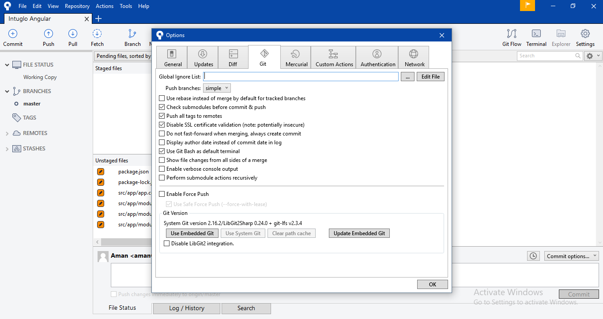Select the Commit icon in the toolbar

pyautogui.click(x=12, y=38)
